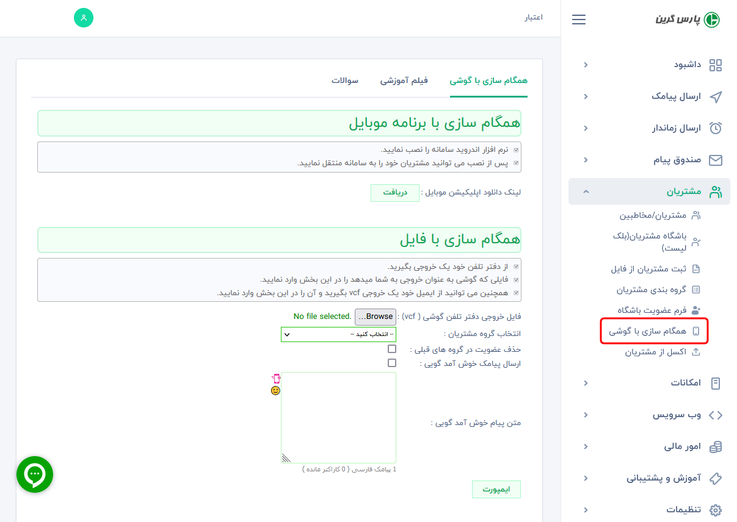The height and width of the screenshot is (522, 737).
Task: Select the ارسال پیامک paper-plane icon
Action: pyautogui.click(x=716, y=96)
